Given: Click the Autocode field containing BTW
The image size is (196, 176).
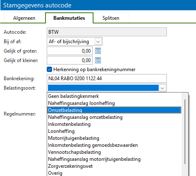Looking at the screenshot, I should point(107,32).
